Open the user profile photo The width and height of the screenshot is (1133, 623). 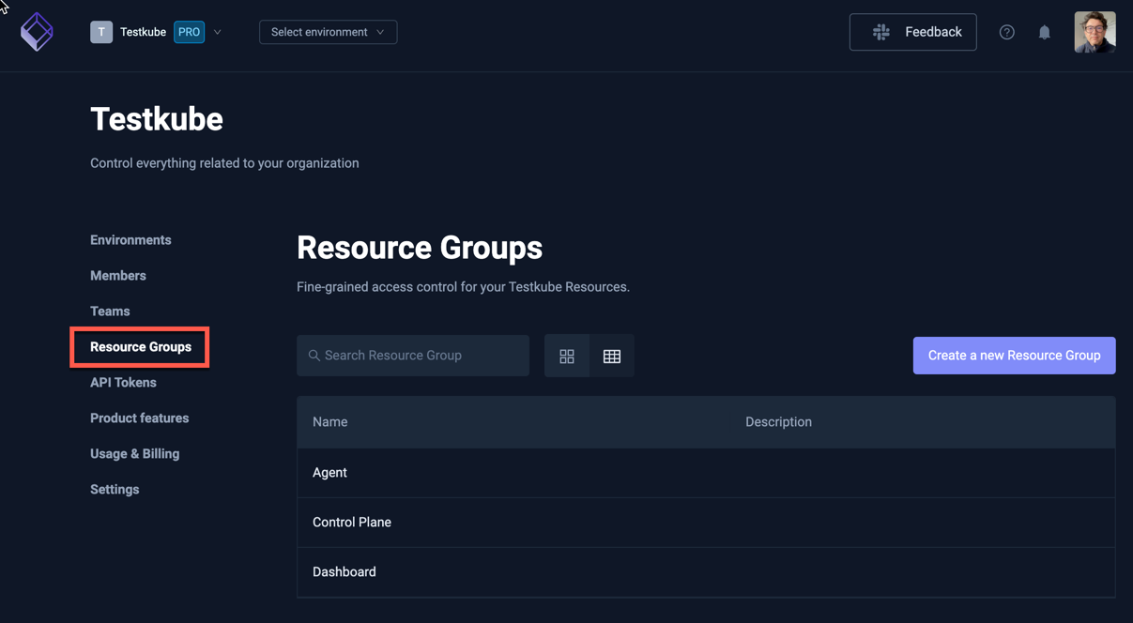(1095, 32)
